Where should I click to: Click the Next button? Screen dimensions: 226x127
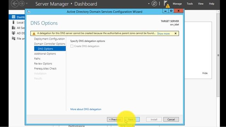(132, 120)
